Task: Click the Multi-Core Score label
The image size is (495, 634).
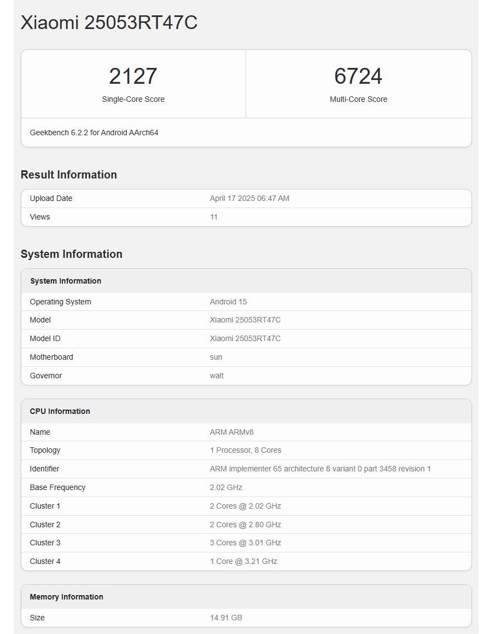Action: [358, 99]
